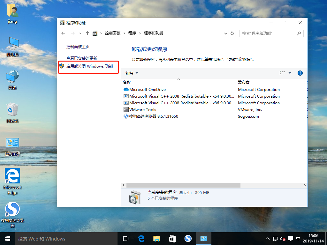This screenshot has height=245, width=327.
Task: Click the 控制面板 breadcrumb
Action: click(113, 33)
